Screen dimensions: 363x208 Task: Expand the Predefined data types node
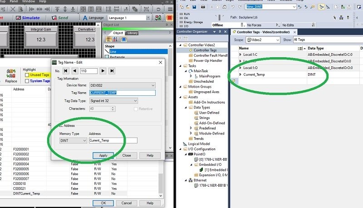tap(191, 128)
